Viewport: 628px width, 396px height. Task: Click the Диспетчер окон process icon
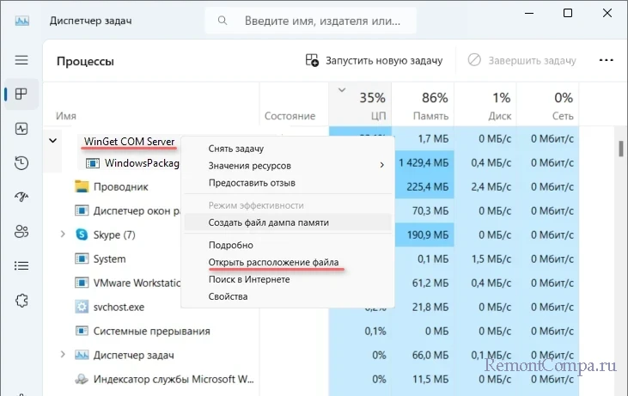82,210
